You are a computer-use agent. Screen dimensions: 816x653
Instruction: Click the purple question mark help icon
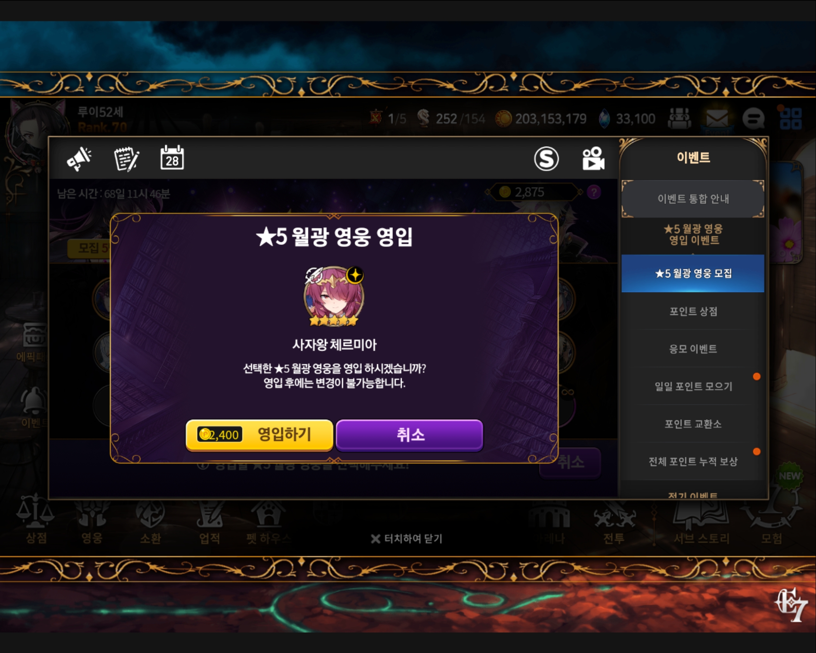point(594,192)
